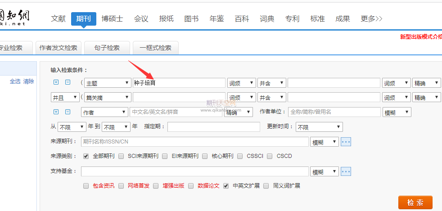442x211 pixels.
Task: Click the plus icon in the 主题 row
Action: [56, 82]
